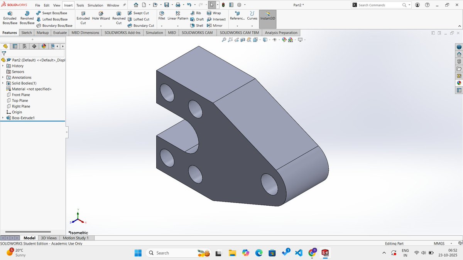Image resolution: width=463 pixels, height=260 pixels.
Task: Start the Extruded Cut tool
Action: pyautogui.click(x=83, y=18)
